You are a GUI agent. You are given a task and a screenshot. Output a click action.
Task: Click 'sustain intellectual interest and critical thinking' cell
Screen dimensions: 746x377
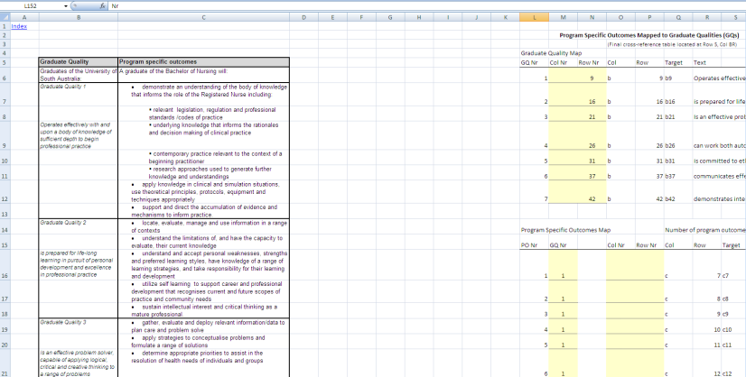pos(203,310)
